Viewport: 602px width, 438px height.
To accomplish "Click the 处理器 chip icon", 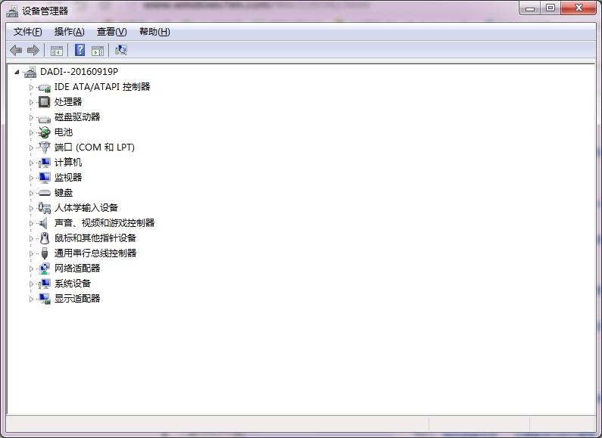I will [x=44, y=102].
